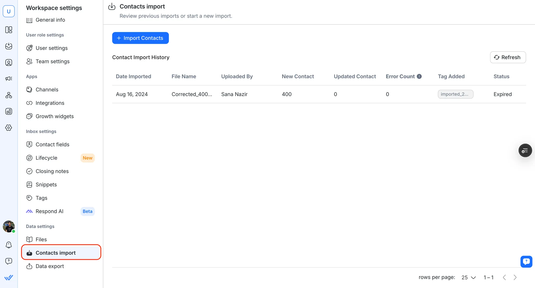535x288 pixels.
Task: Click the imported_2... tag chip
Action: tap(455, 94)
